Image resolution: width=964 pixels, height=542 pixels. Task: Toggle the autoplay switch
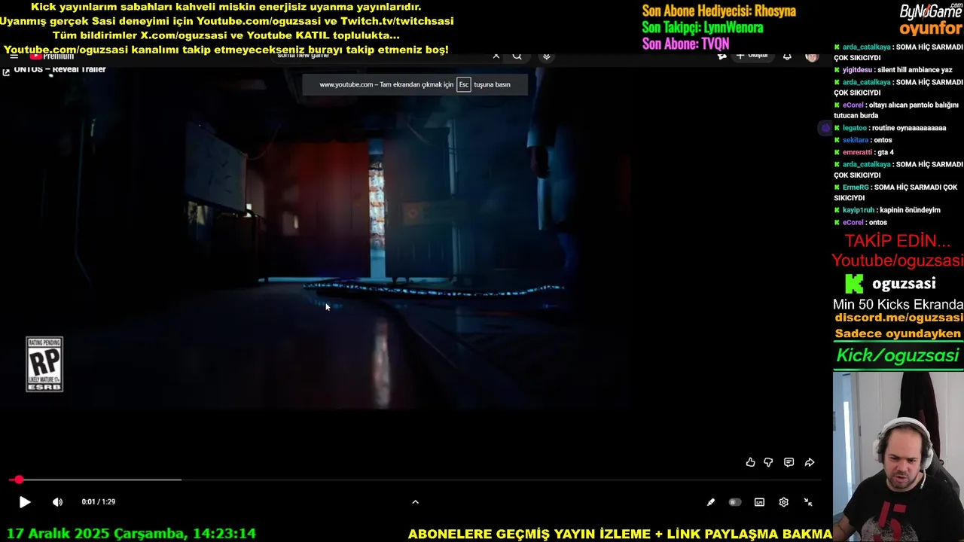[x=735, y=502]
